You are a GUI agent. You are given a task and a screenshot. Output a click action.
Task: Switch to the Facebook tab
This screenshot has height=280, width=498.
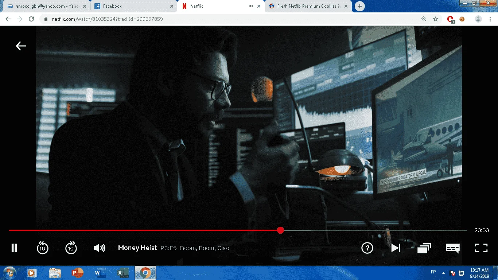coord(133,6)
